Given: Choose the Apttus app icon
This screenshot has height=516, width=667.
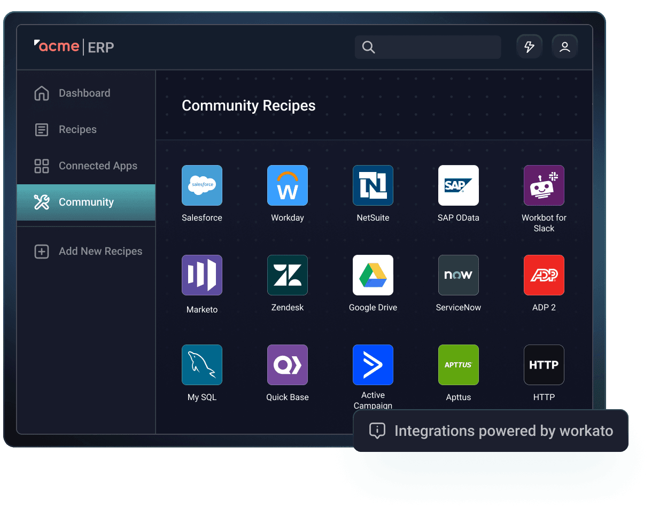Looking at the screenshot, I should (x=459, y=365).
